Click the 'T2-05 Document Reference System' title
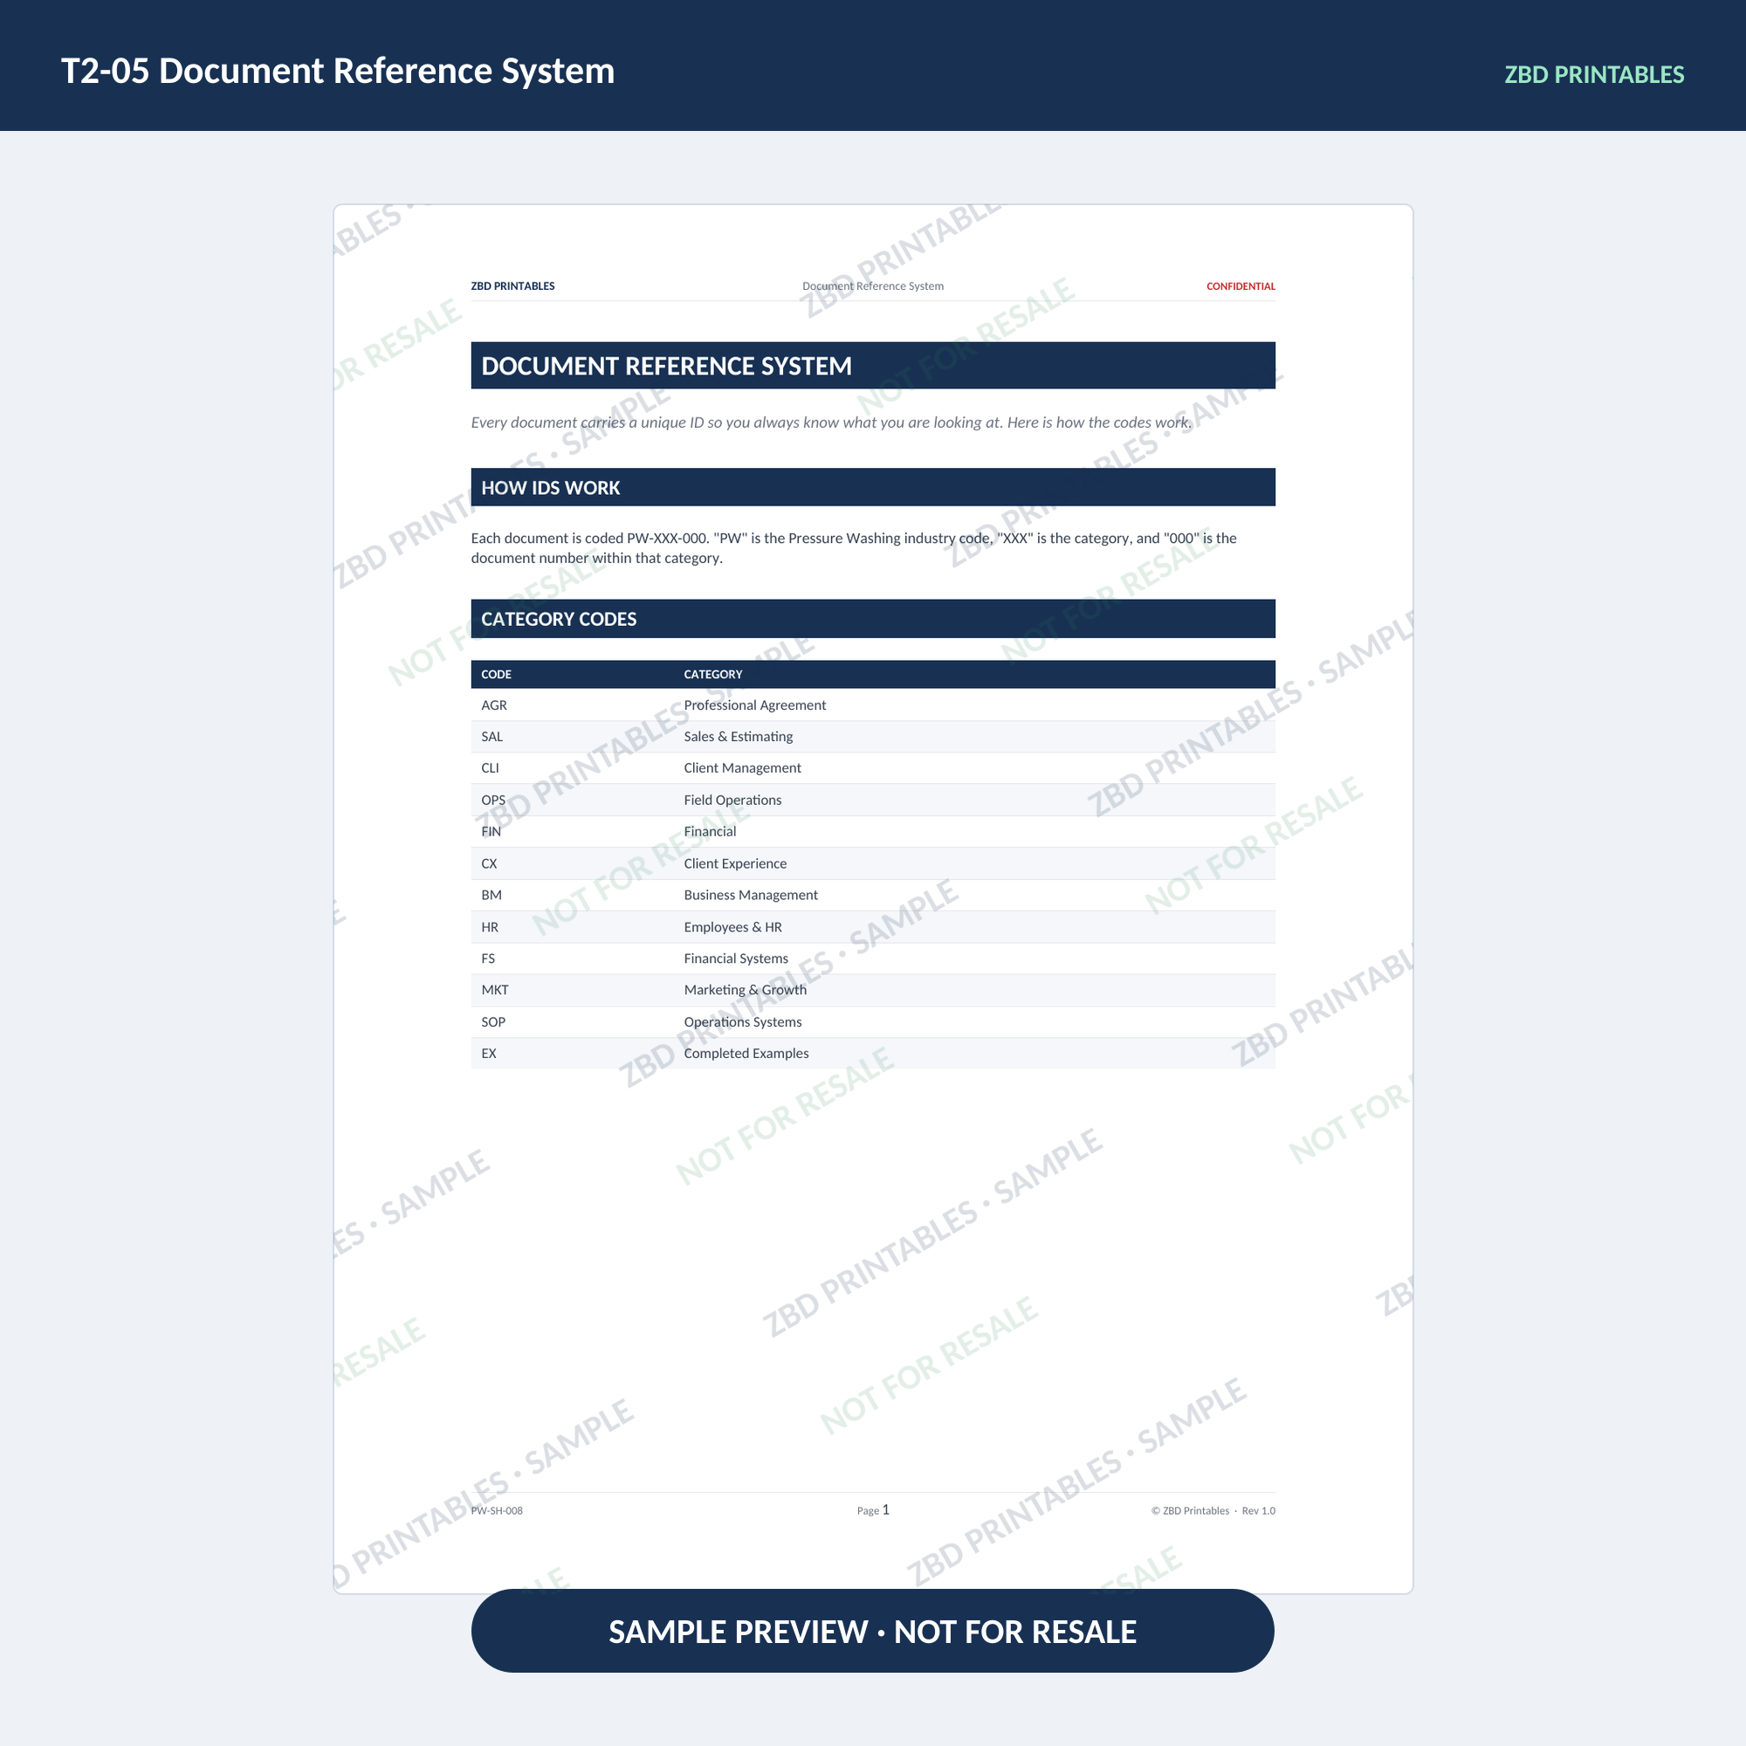Image resolution: width=1746 pixels, height=1746 pixels. [x=337, y=72]
